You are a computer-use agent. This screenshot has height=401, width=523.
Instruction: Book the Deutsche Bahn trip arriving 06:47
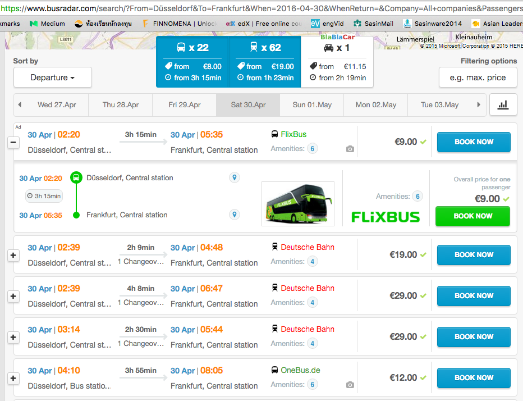[x=474, y=296]
